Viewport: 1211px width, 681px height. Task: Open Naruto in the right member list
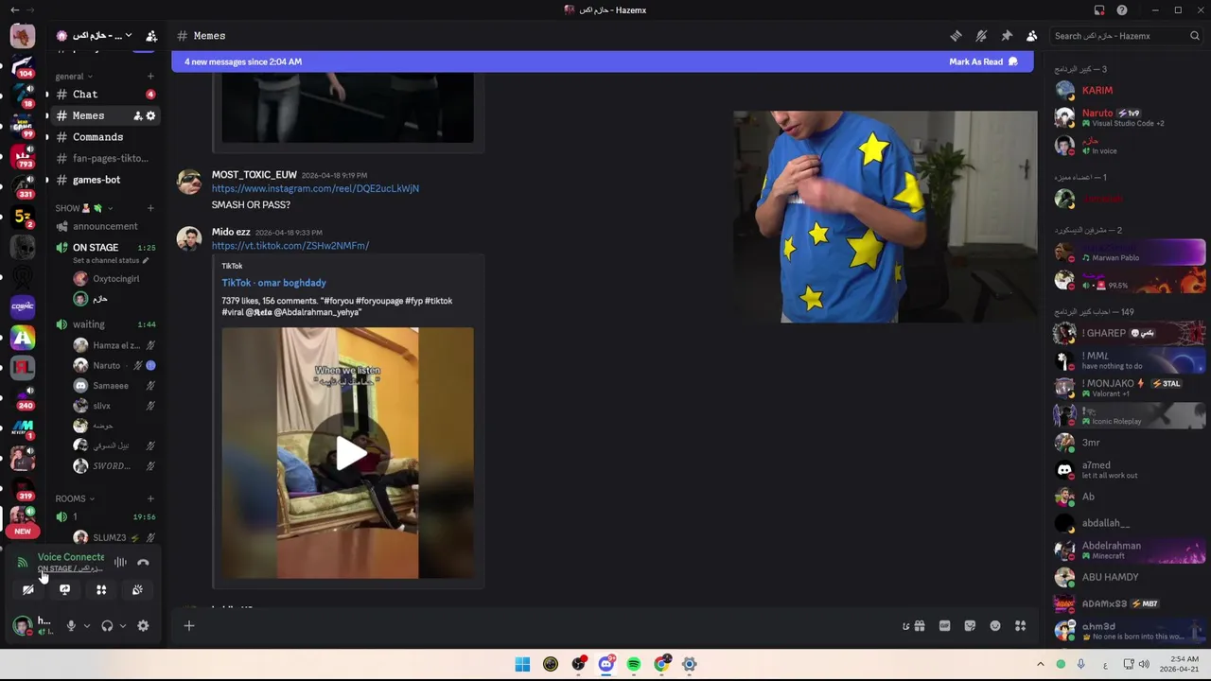[1129, 117]
